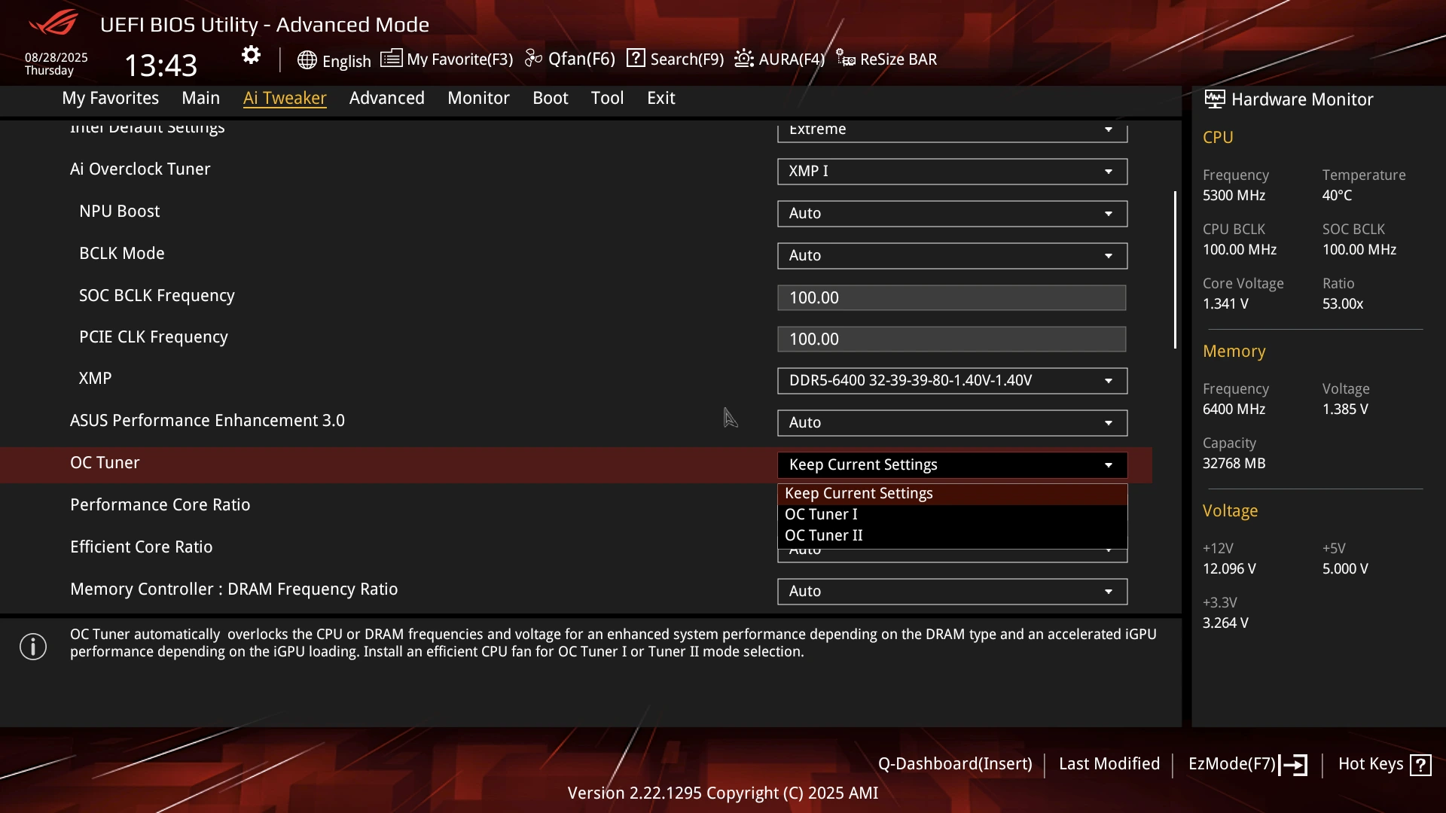Open XMP DDR5-6400 profile dropdown
1446x813 pixels.
[952, 381]
